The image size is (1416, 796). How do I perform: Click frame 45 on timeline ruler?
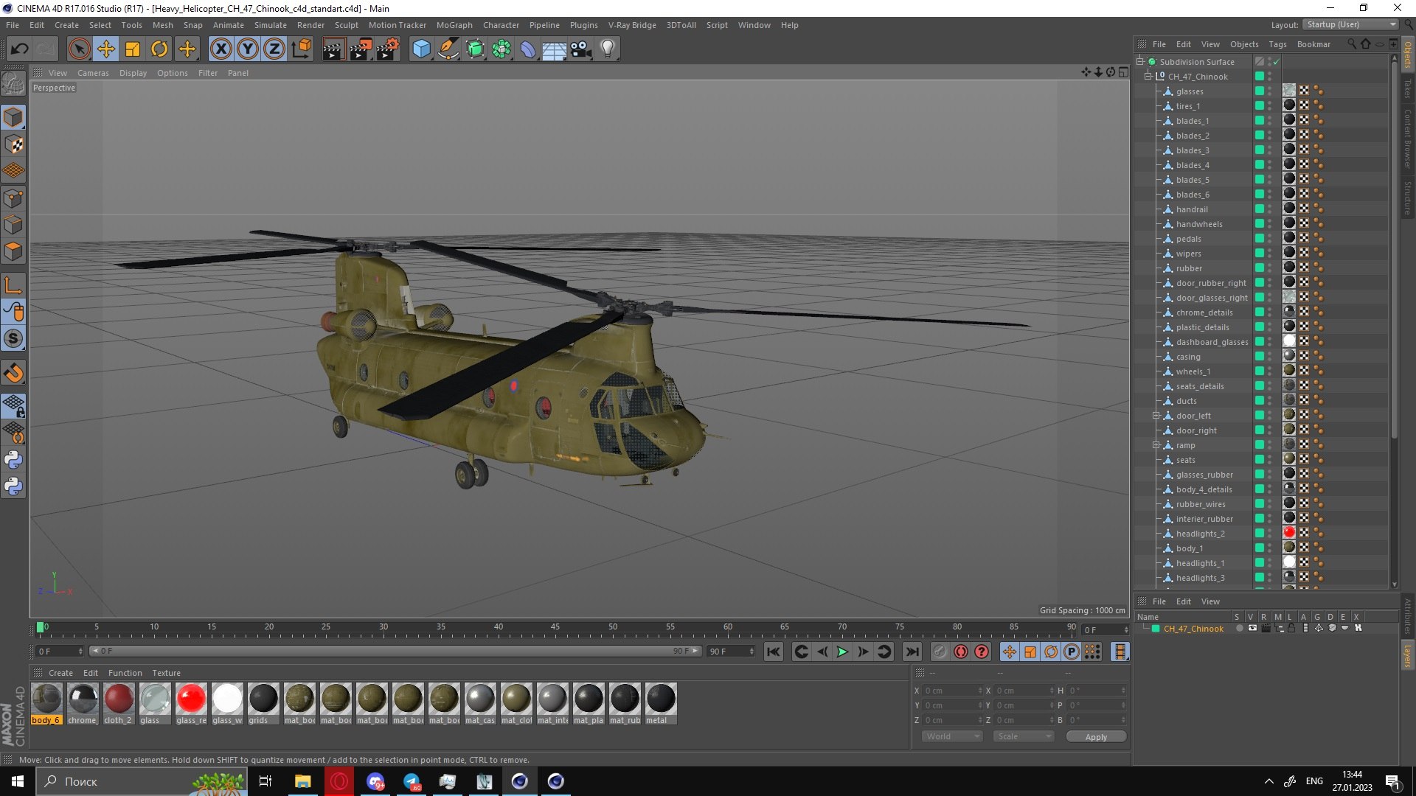pyautogui.click(x=555, y=627)
